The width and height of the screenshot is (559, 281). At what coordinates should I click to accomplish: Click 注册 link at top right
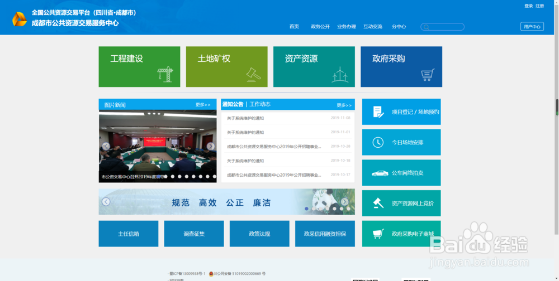[x=540, y=6]
